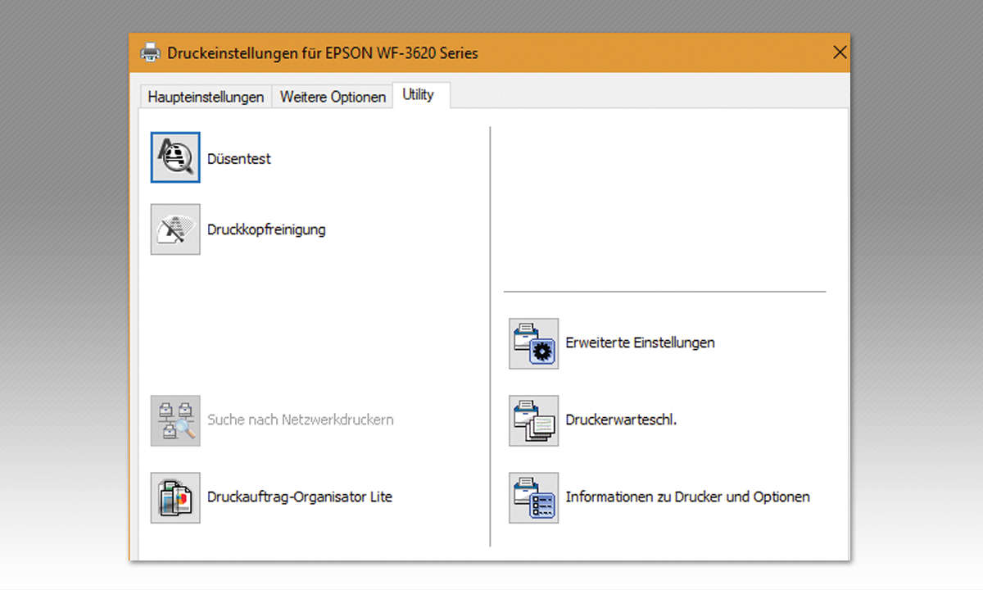Click the Düsentest nozzle check icon
The image size is (983, 590).
click(x=175, y=157)
